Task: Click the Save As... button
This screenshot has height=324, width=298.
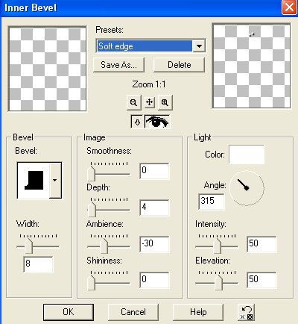Action: [118, 65]
